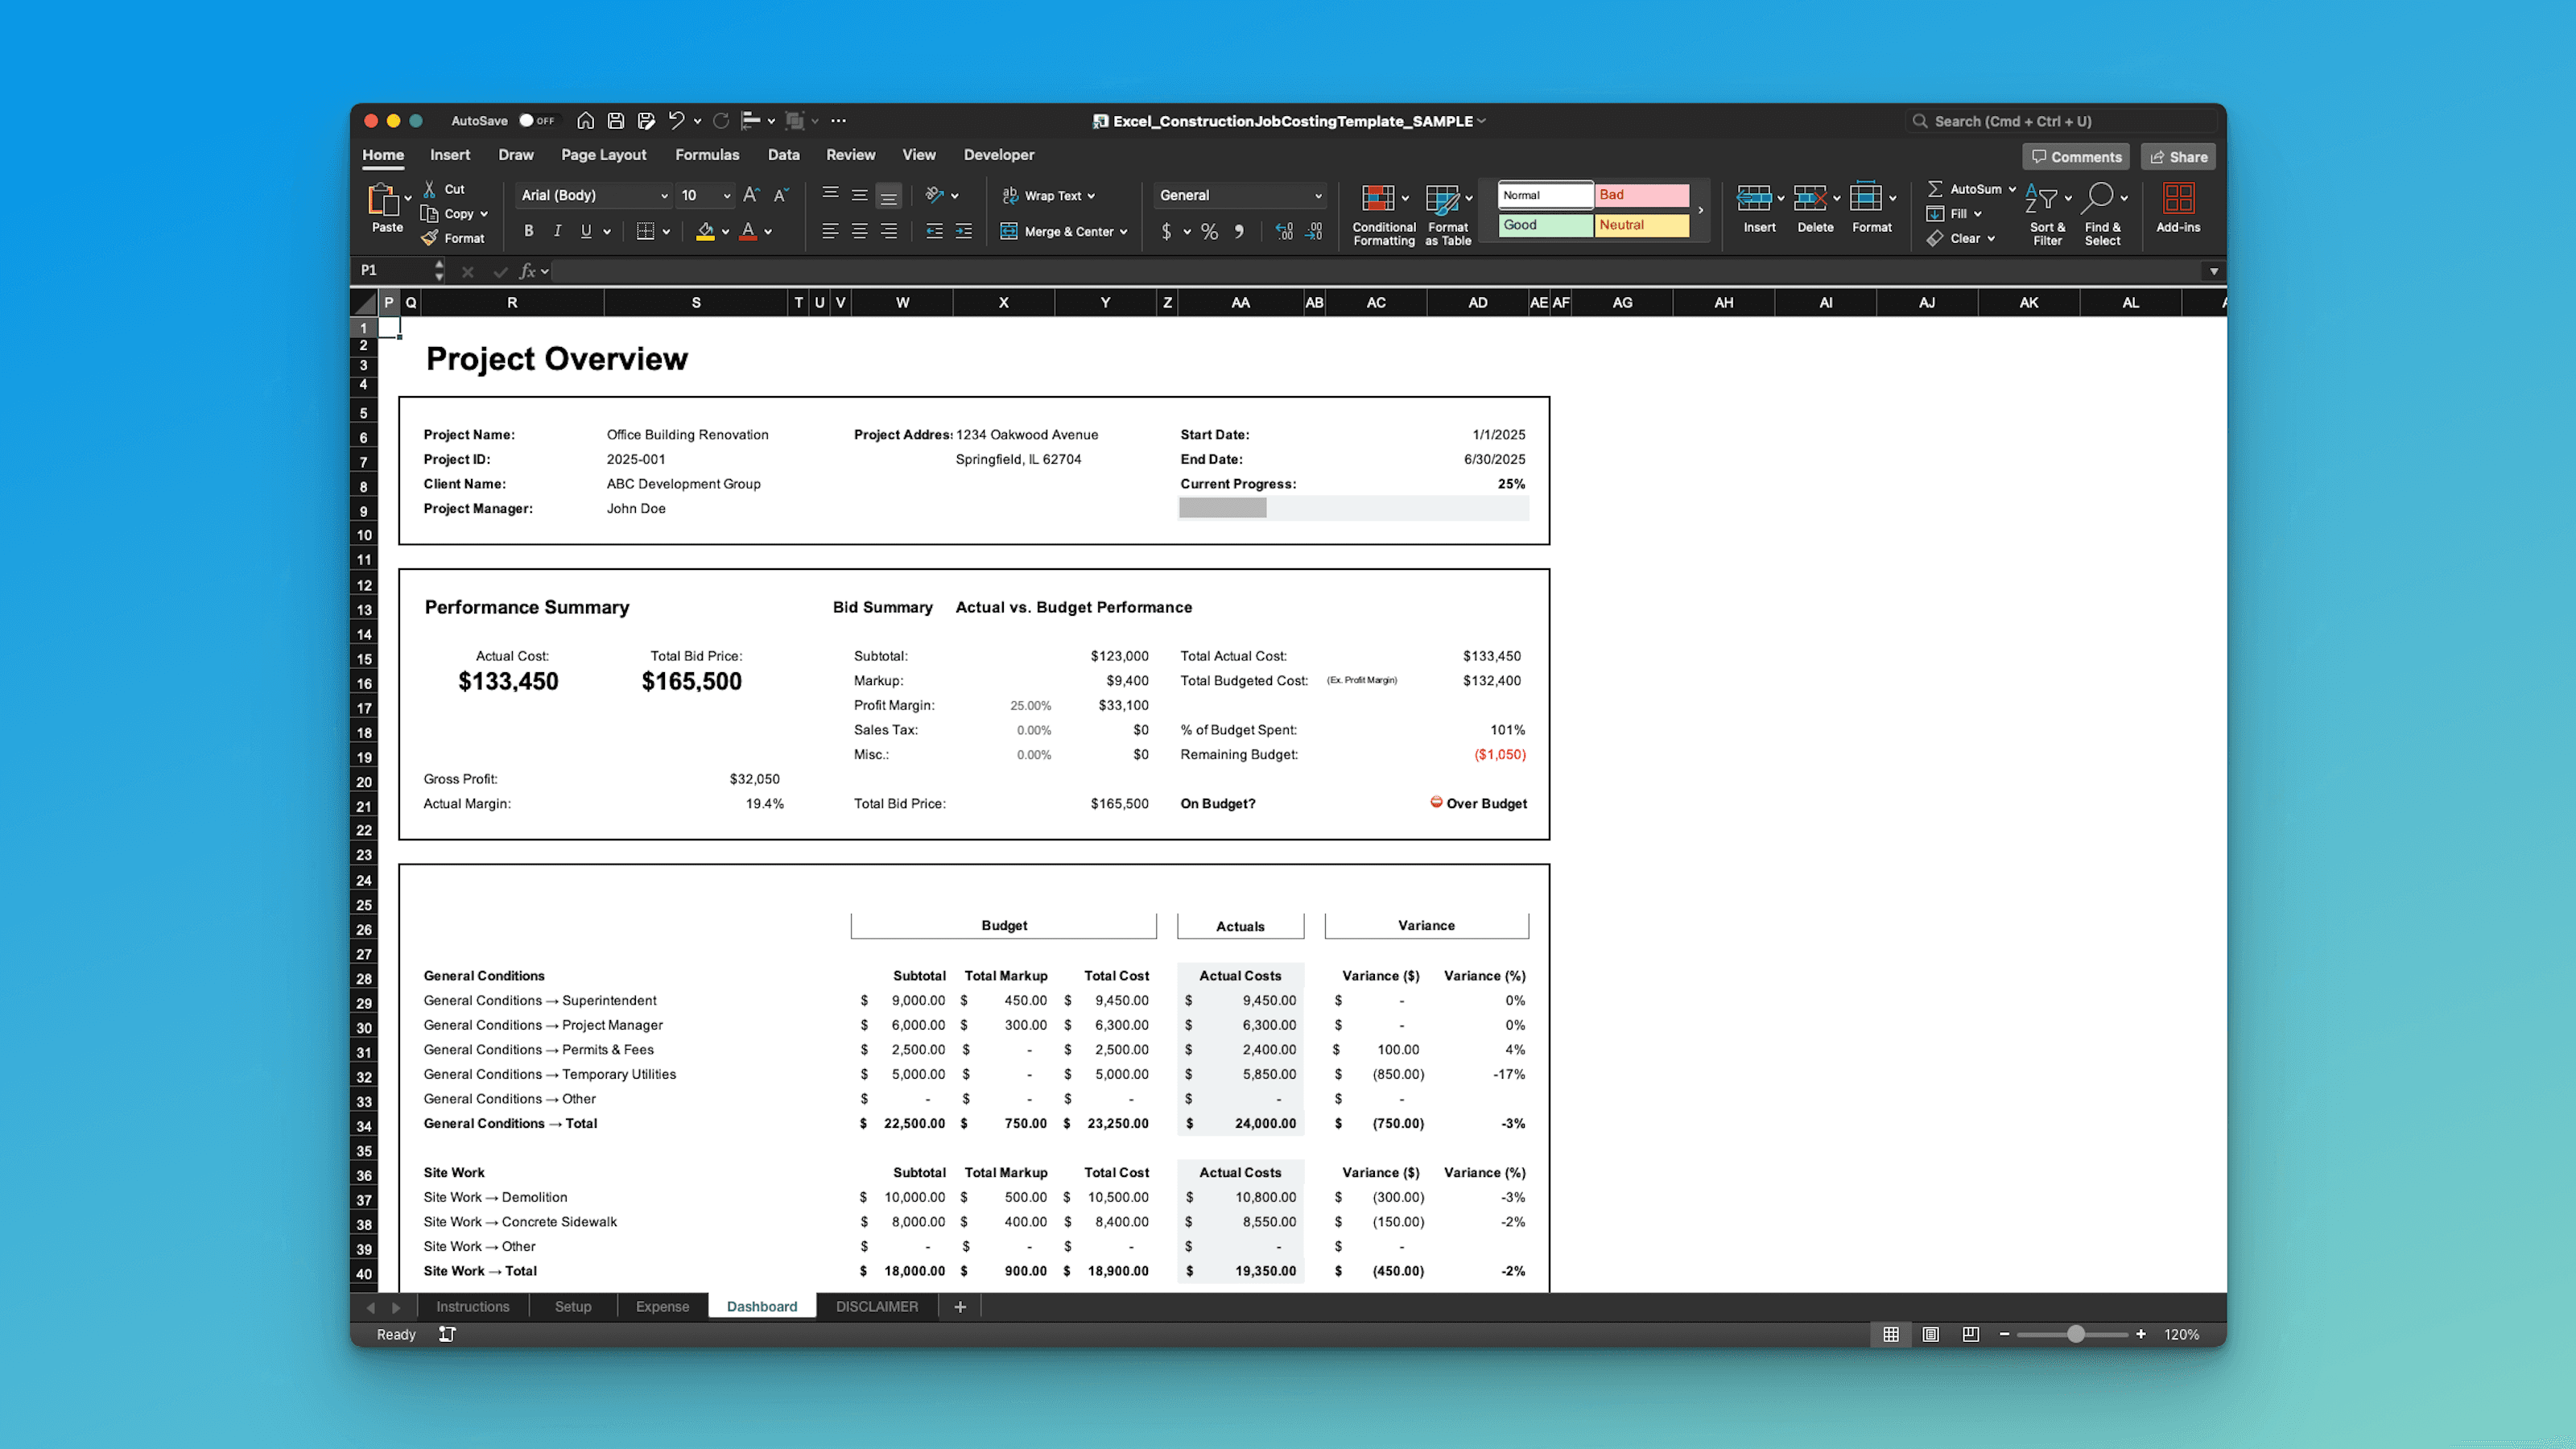2576x1449 pixels.
Task: Switch to the Formulas ribbon tab
Action: point(707,154)
